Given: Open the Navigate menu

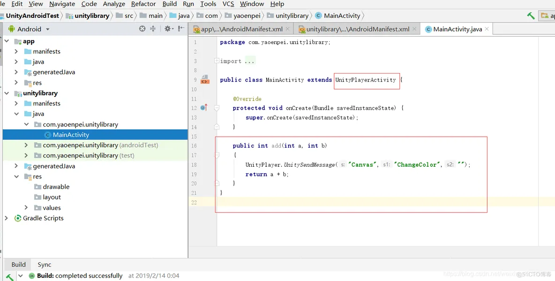Looking at the screenshot, I should (62, 4).
